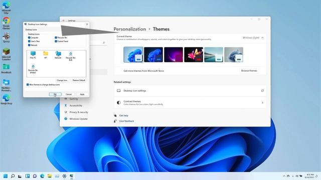Open Accessibility in Settings sidebar

tap(76, 105)
